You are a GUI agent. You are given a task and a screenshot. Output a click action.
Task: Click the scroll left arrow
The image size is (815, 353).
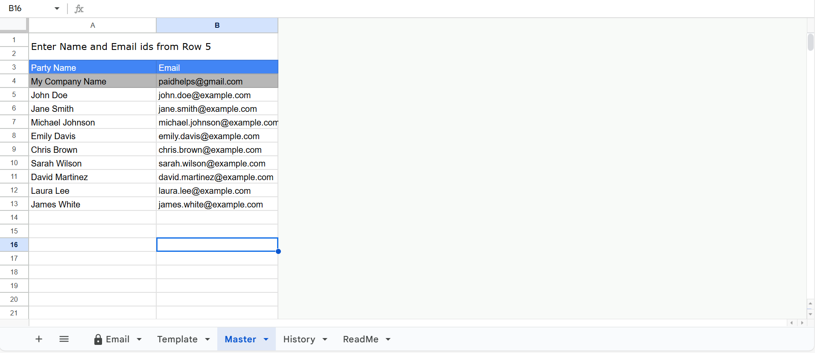pos(792,323)
